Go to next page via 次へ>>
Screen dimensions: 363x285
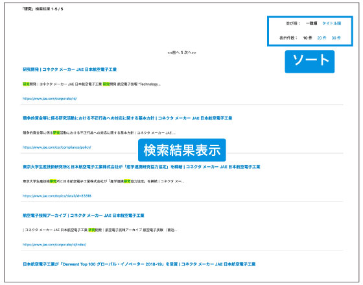pyautogui.click(x=191, y=53)
